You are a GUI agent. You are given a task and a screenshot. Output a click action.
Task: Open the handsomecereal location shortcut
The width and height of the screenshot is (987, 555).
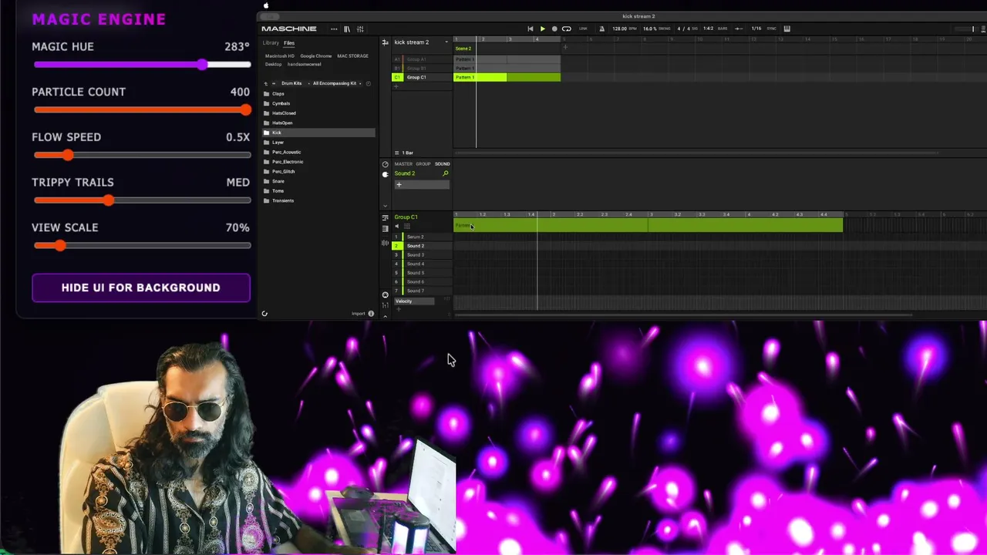[305, 64]
